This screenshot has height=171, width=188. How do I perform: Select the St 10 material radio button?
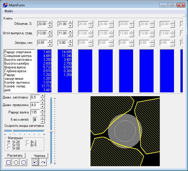click(x=9, y=145)
